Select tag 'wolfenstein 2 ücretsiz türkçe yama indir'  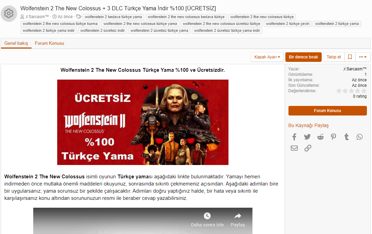227,31
